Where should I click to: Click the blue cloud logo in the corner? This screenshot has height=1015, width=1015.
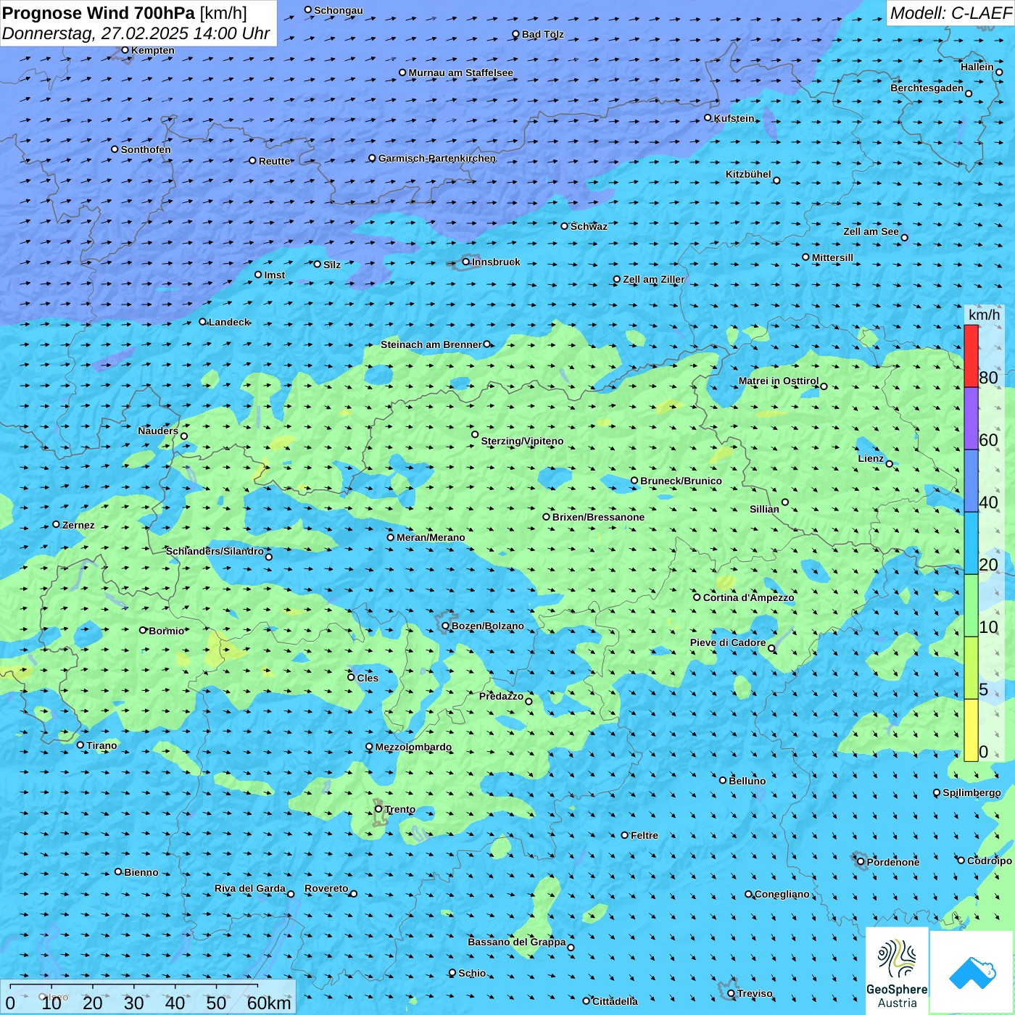pos(971,971)
